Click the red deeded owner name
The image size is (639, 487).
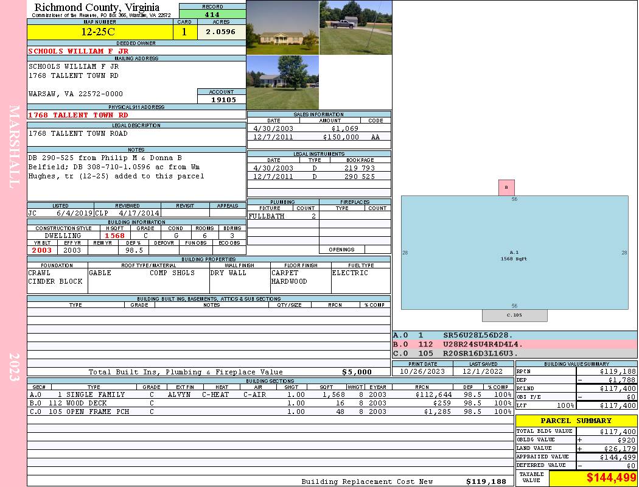click(x=79, y=51)
